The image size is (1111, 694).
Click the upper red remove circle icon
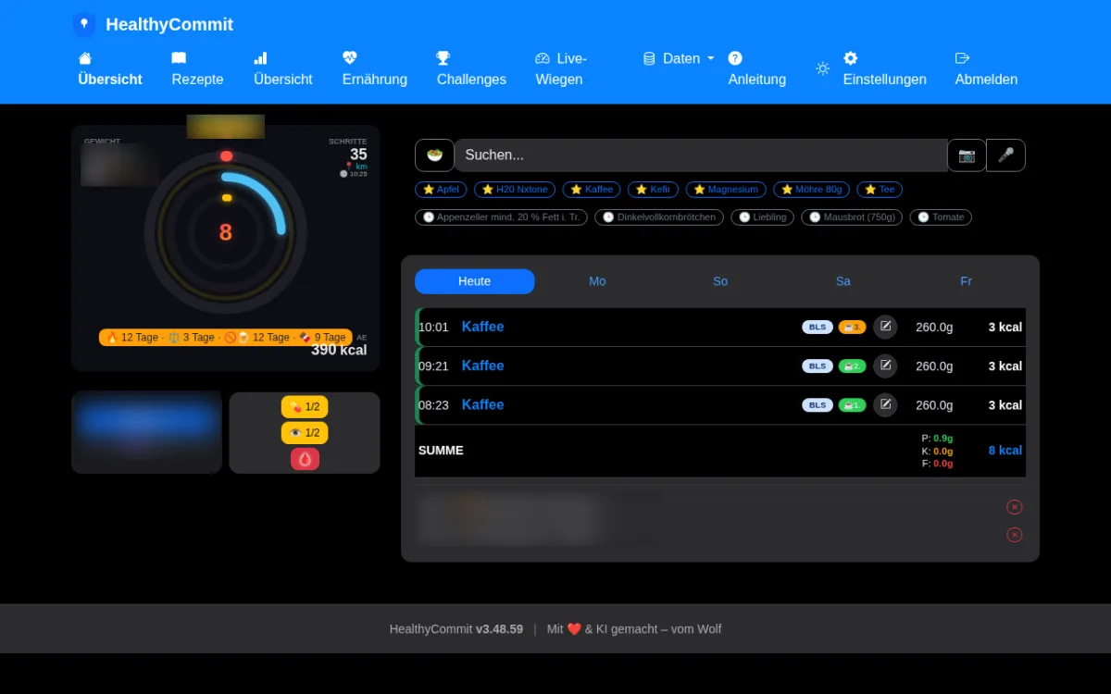(x=1015, y=507)
